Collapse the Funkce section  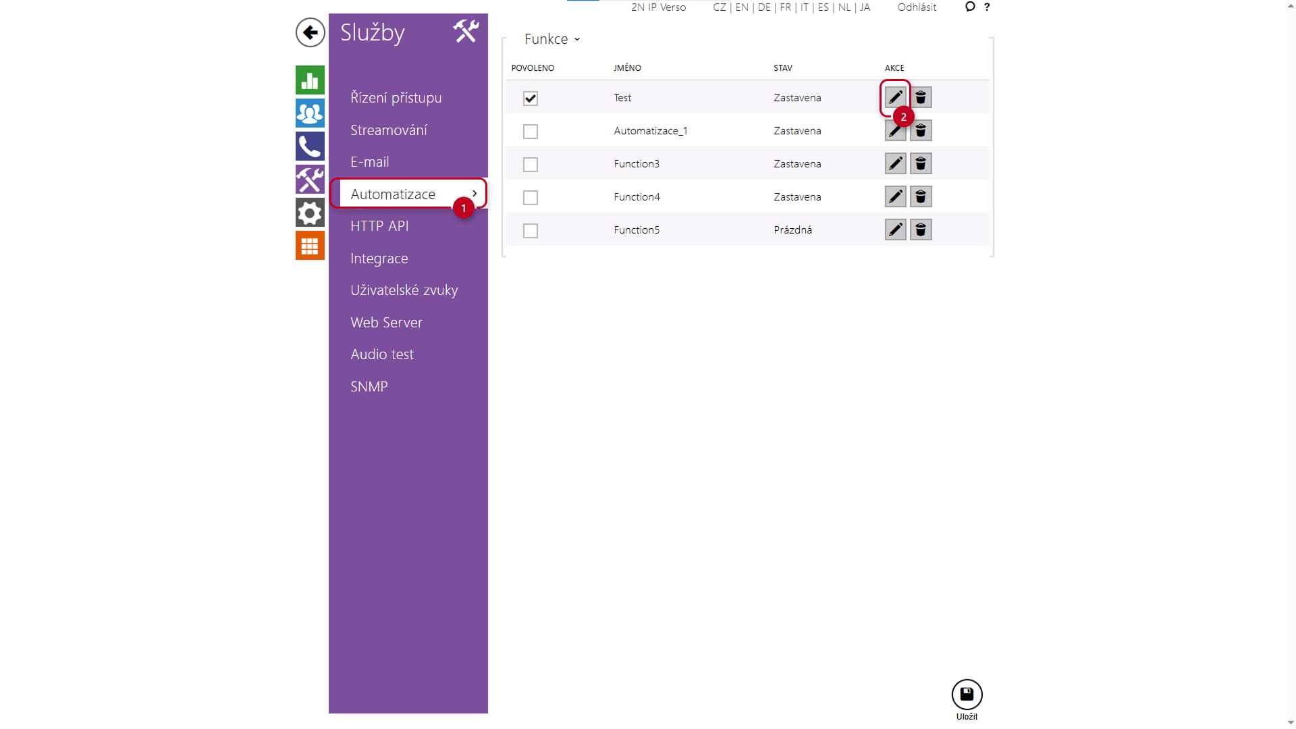pyautogui.click(x=552, y=39)
